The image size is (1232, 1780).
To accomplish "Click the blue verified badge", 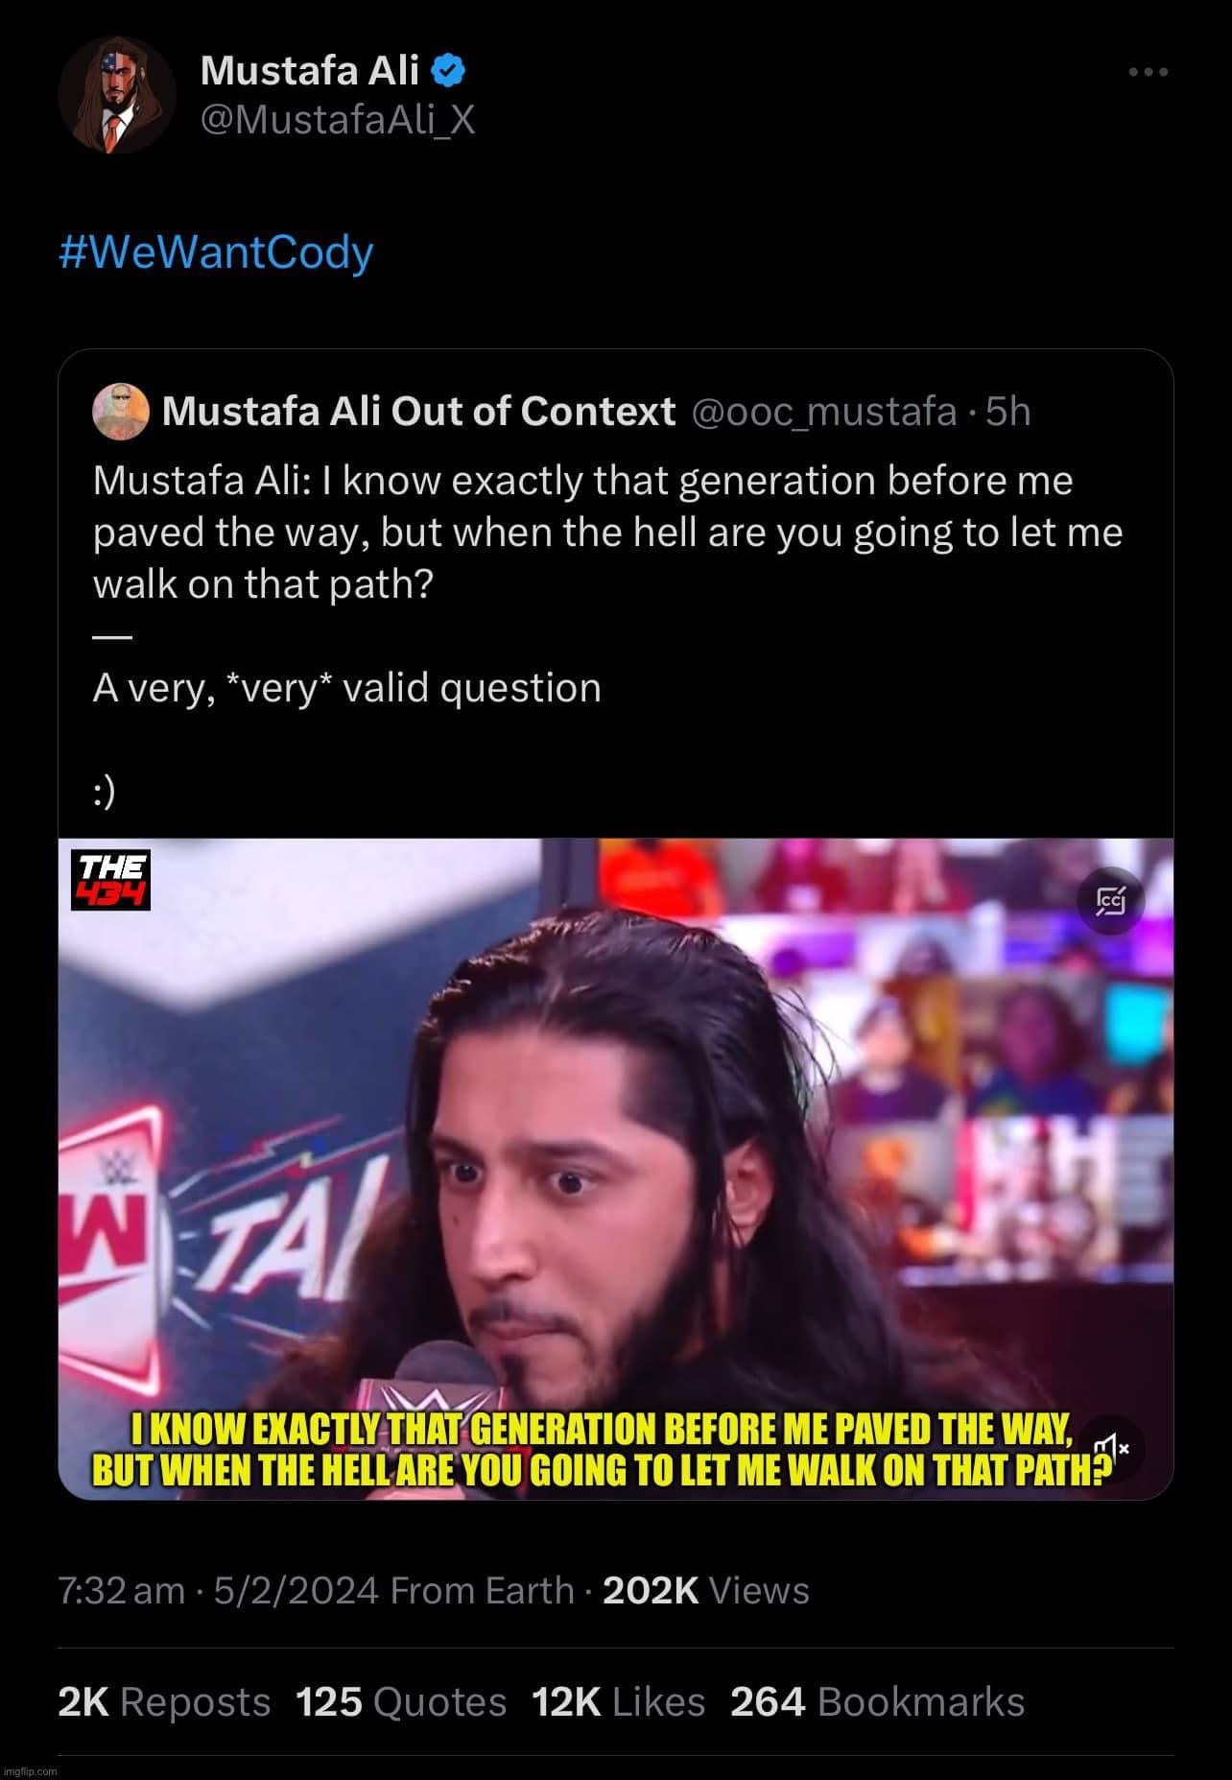I will click(448, 69).
